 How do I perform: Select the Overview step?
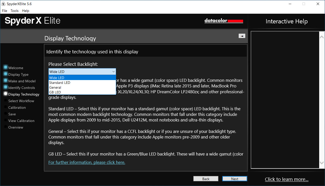16,127
